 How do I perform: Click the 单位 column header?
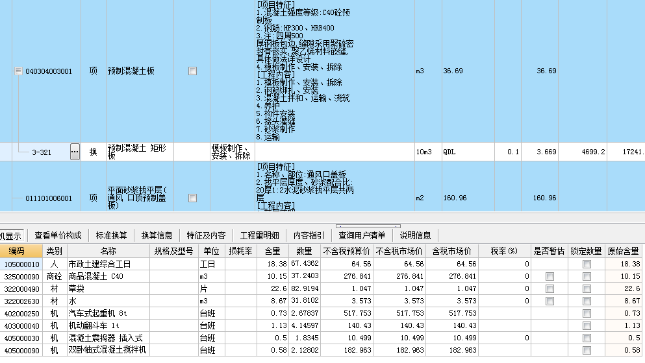point(212,251)
